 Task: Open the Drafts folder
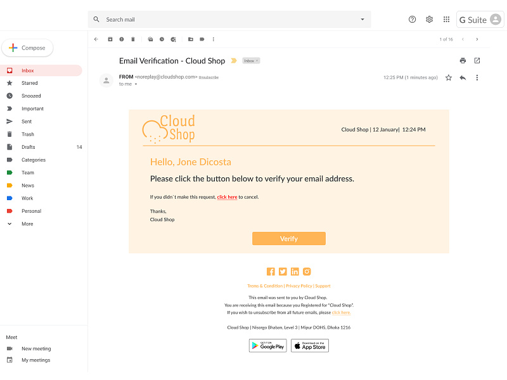(x=29, y=147)
